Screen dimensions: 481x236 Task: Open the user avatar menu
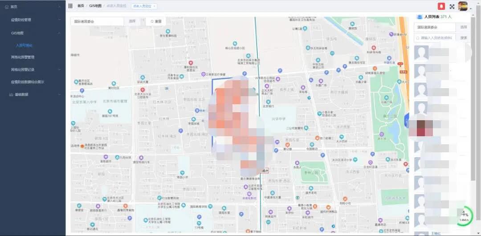(463, 6)
